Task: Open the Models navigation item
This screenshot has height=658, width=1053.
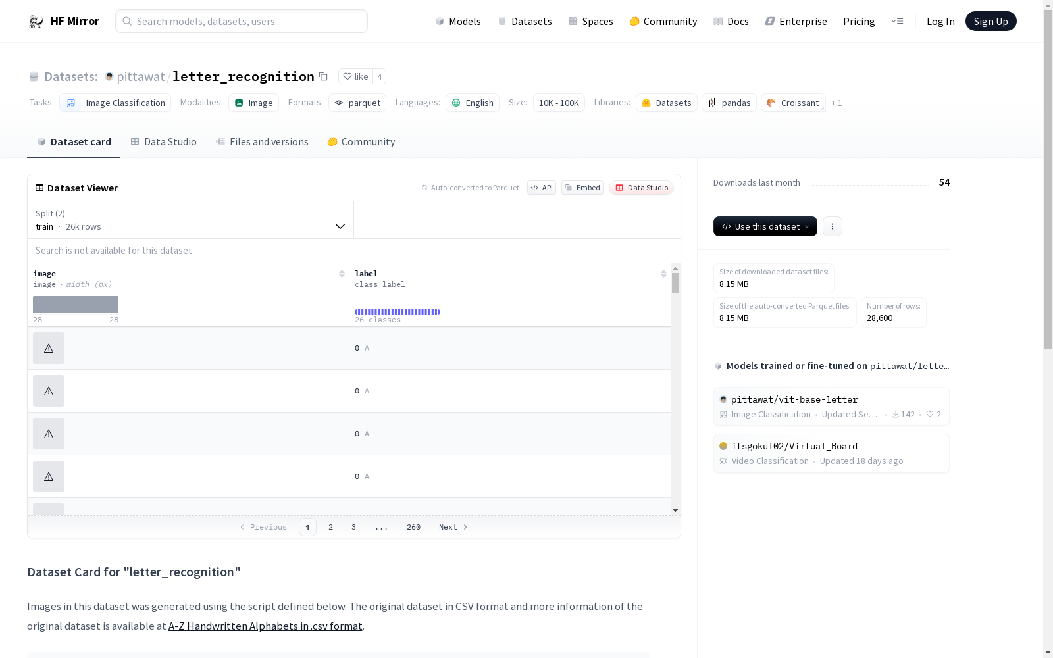Action: [458, 21]
